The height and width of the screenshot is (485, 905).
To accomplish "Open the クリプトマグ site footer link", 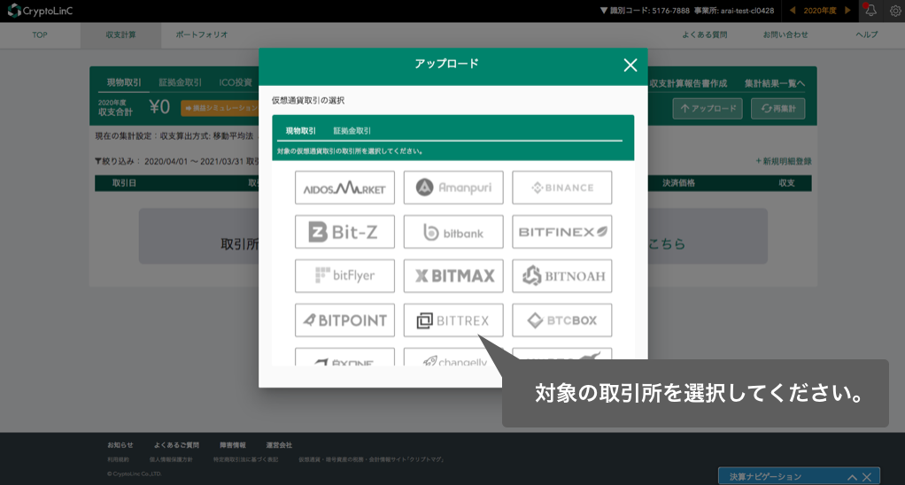I will [x=372, y=459].
